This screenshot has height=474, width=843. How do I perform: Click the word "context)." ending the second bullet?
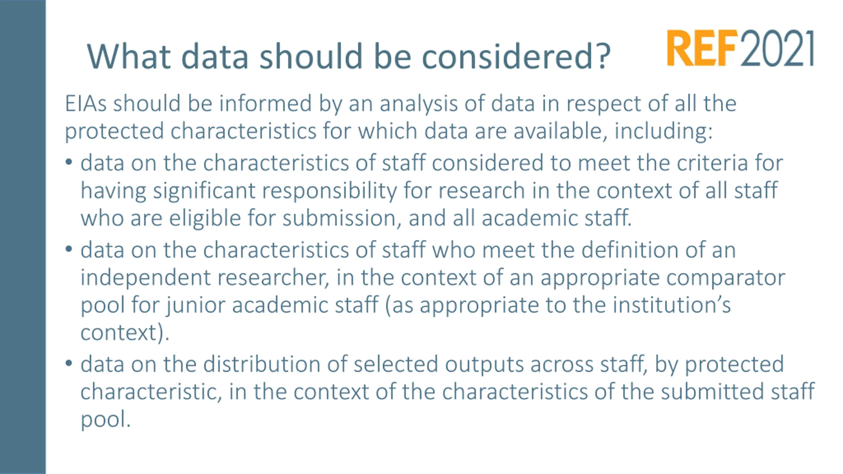124,332
